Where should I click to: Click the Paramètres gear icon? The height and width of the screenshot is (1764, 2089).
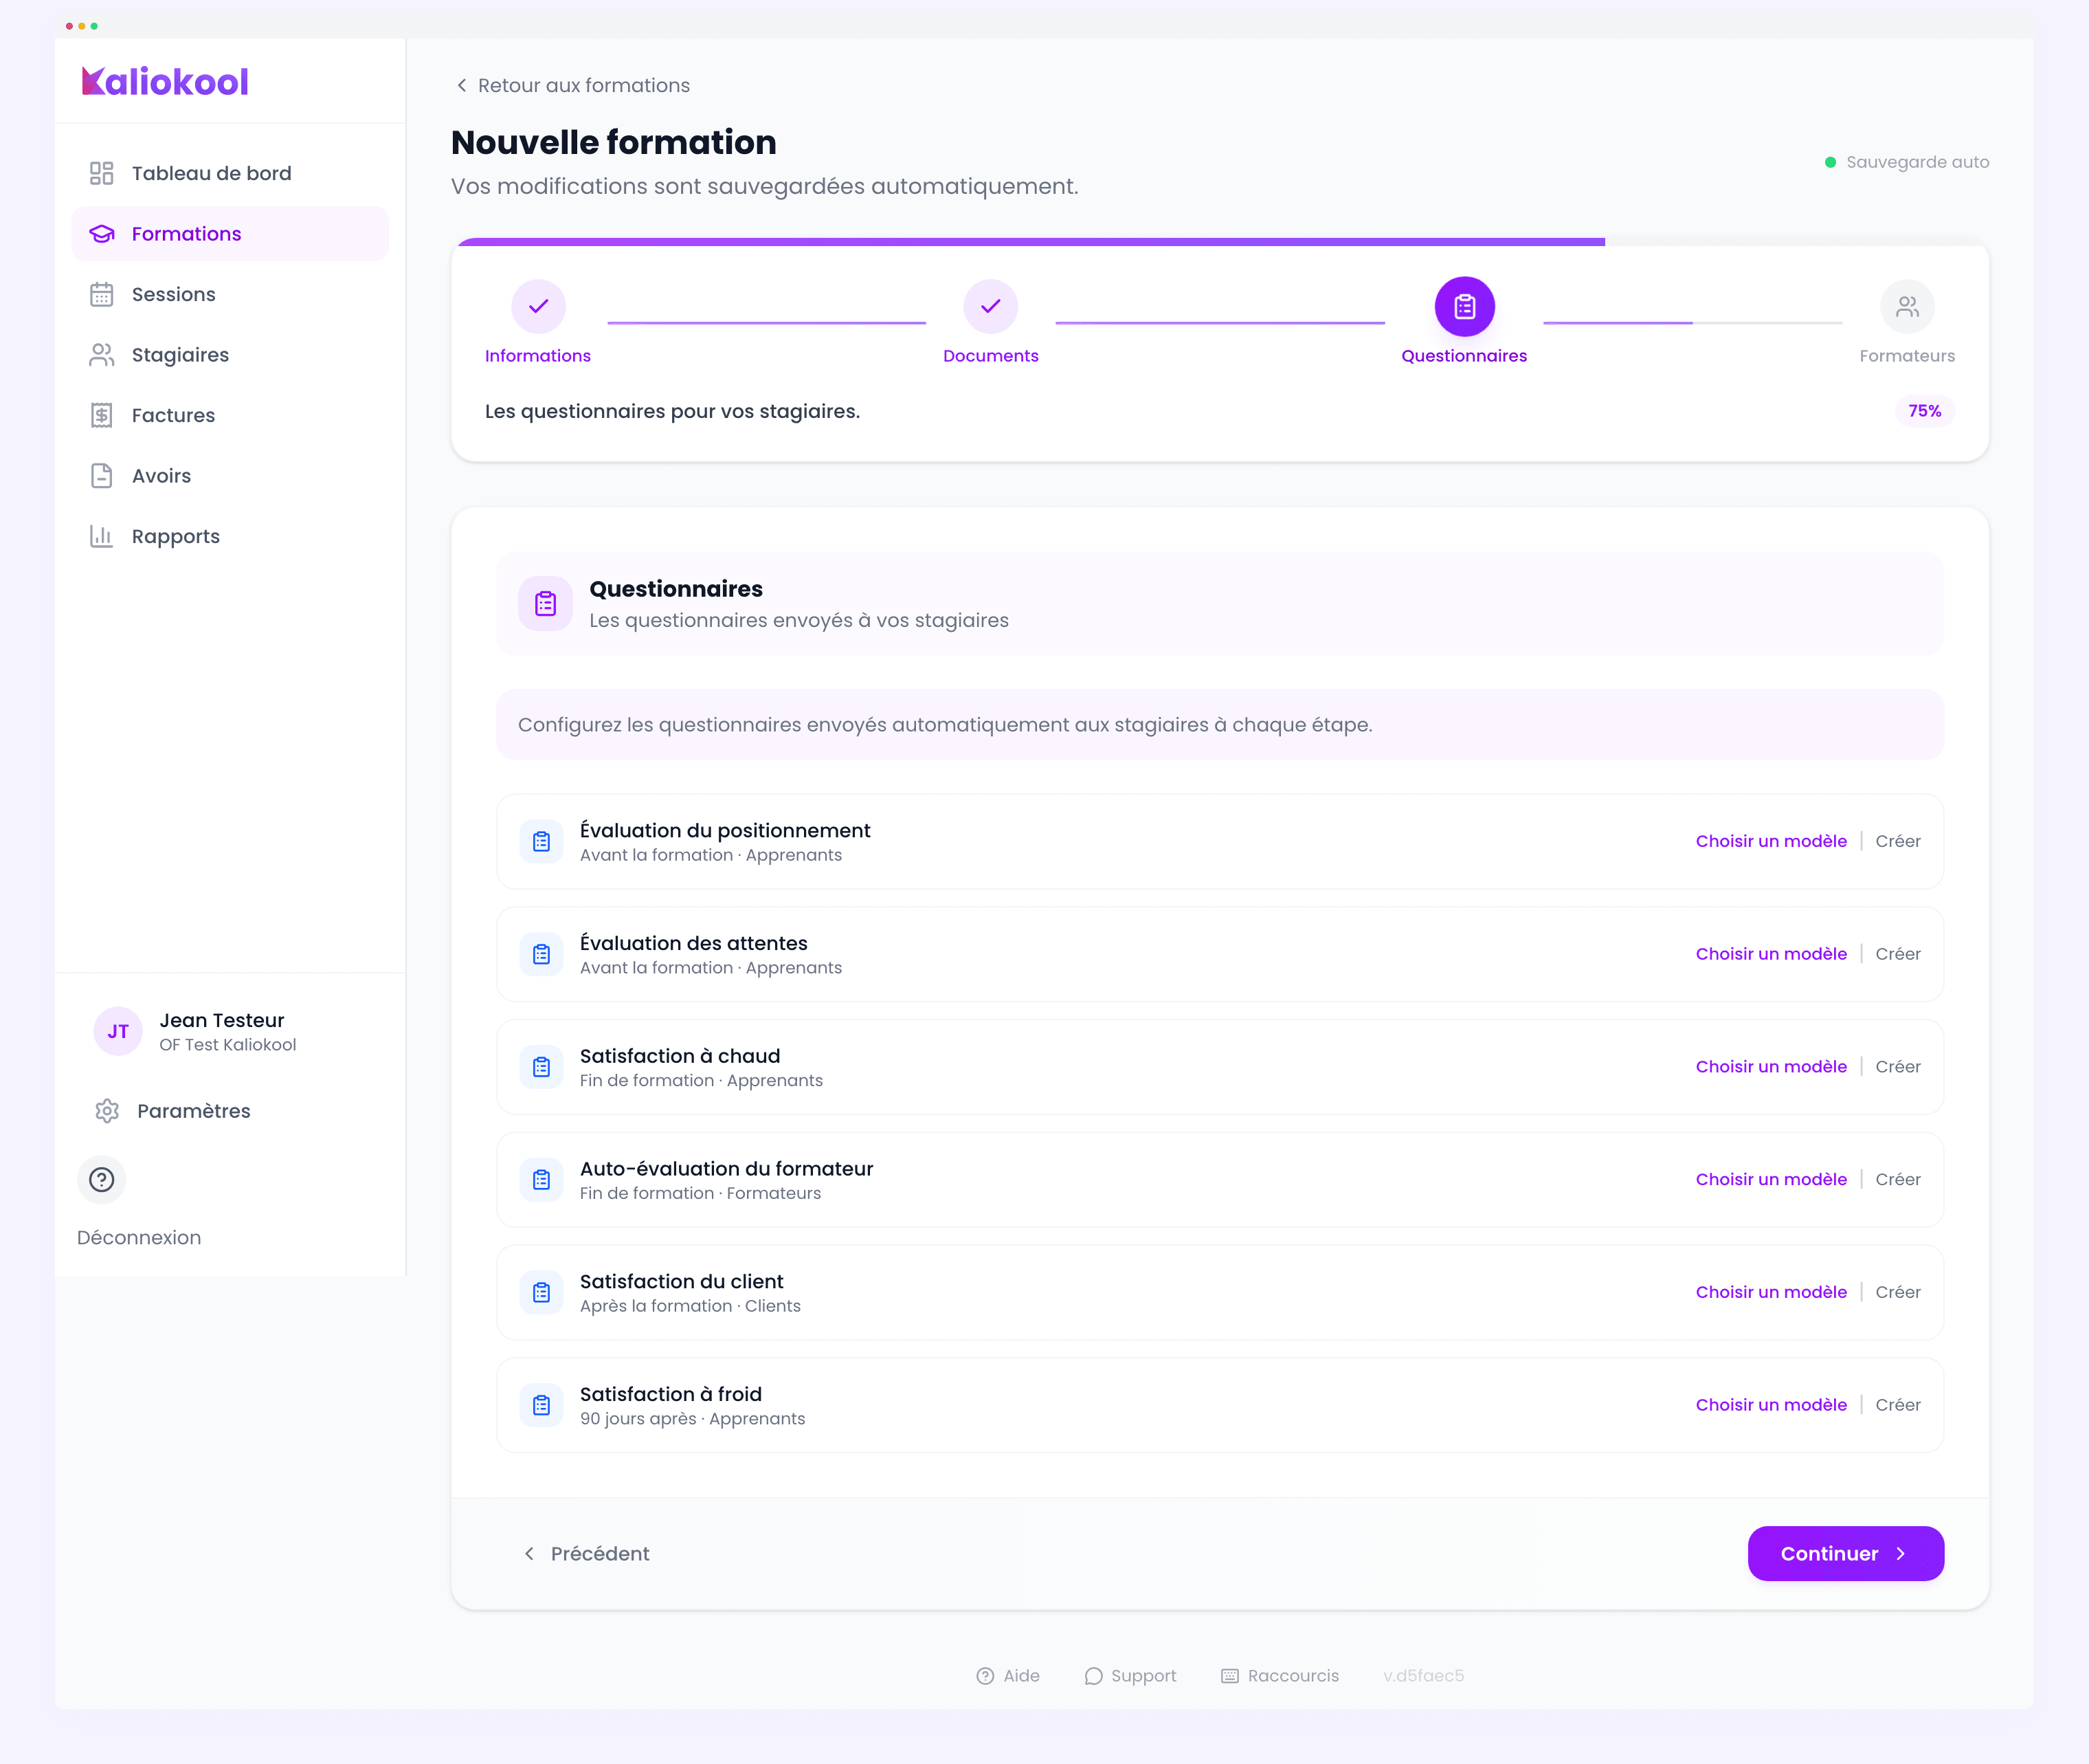click(107, 1111)
